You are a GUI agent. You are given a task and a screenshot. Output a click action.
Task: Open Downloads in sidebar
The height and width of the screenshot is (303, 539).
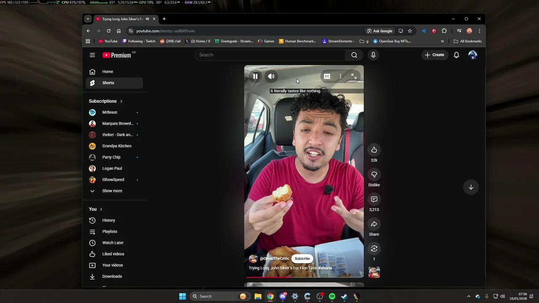pos(114,276)
